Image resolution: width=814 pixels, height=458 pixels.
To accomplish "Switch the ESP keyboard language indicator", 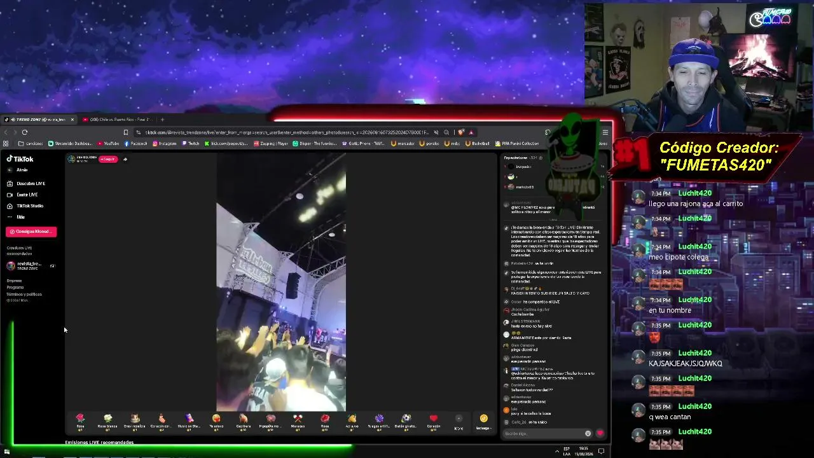I will pos(567,452).
